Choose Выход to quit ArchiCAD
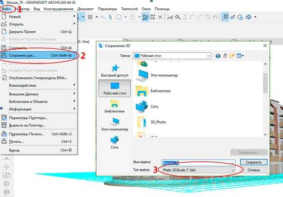This screenshot has width=283, height=197. point(39,151)
